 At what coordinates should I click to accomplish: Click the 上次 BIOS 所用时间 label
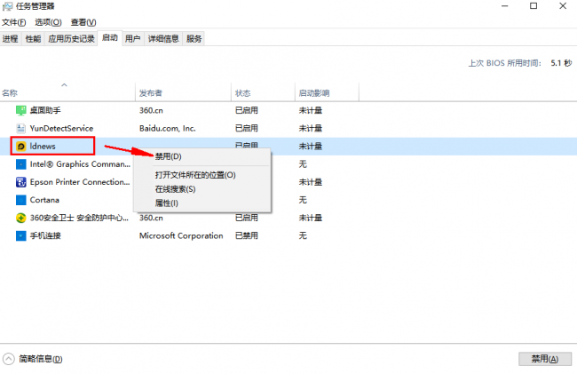pos(505,63)
